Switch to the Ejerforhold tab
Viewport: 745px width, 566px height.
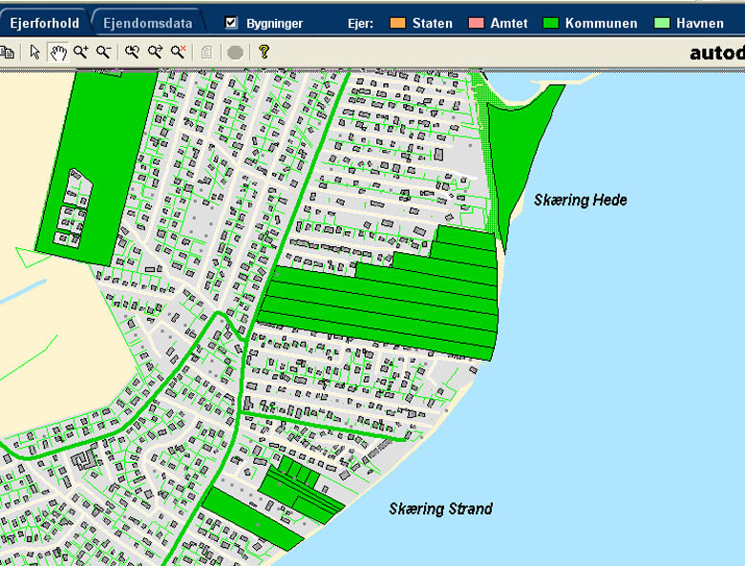[44, 23]
